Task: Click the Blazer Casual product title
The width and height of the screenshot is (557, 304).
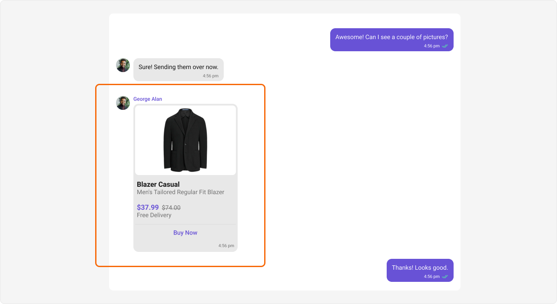Action: tap(157, 184)
